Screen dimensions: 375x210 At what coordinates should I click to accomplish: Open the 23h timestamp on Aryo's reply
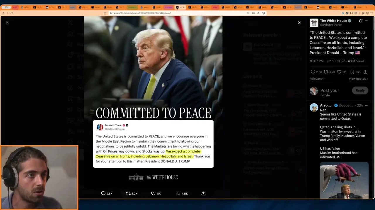click(359, 105)
